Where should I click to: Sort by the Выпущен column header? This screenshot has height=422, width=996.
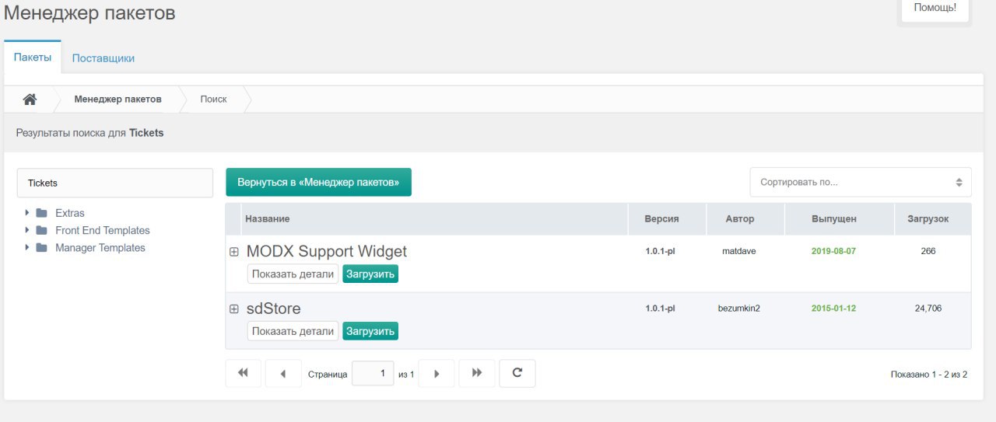tap(840, 219)
